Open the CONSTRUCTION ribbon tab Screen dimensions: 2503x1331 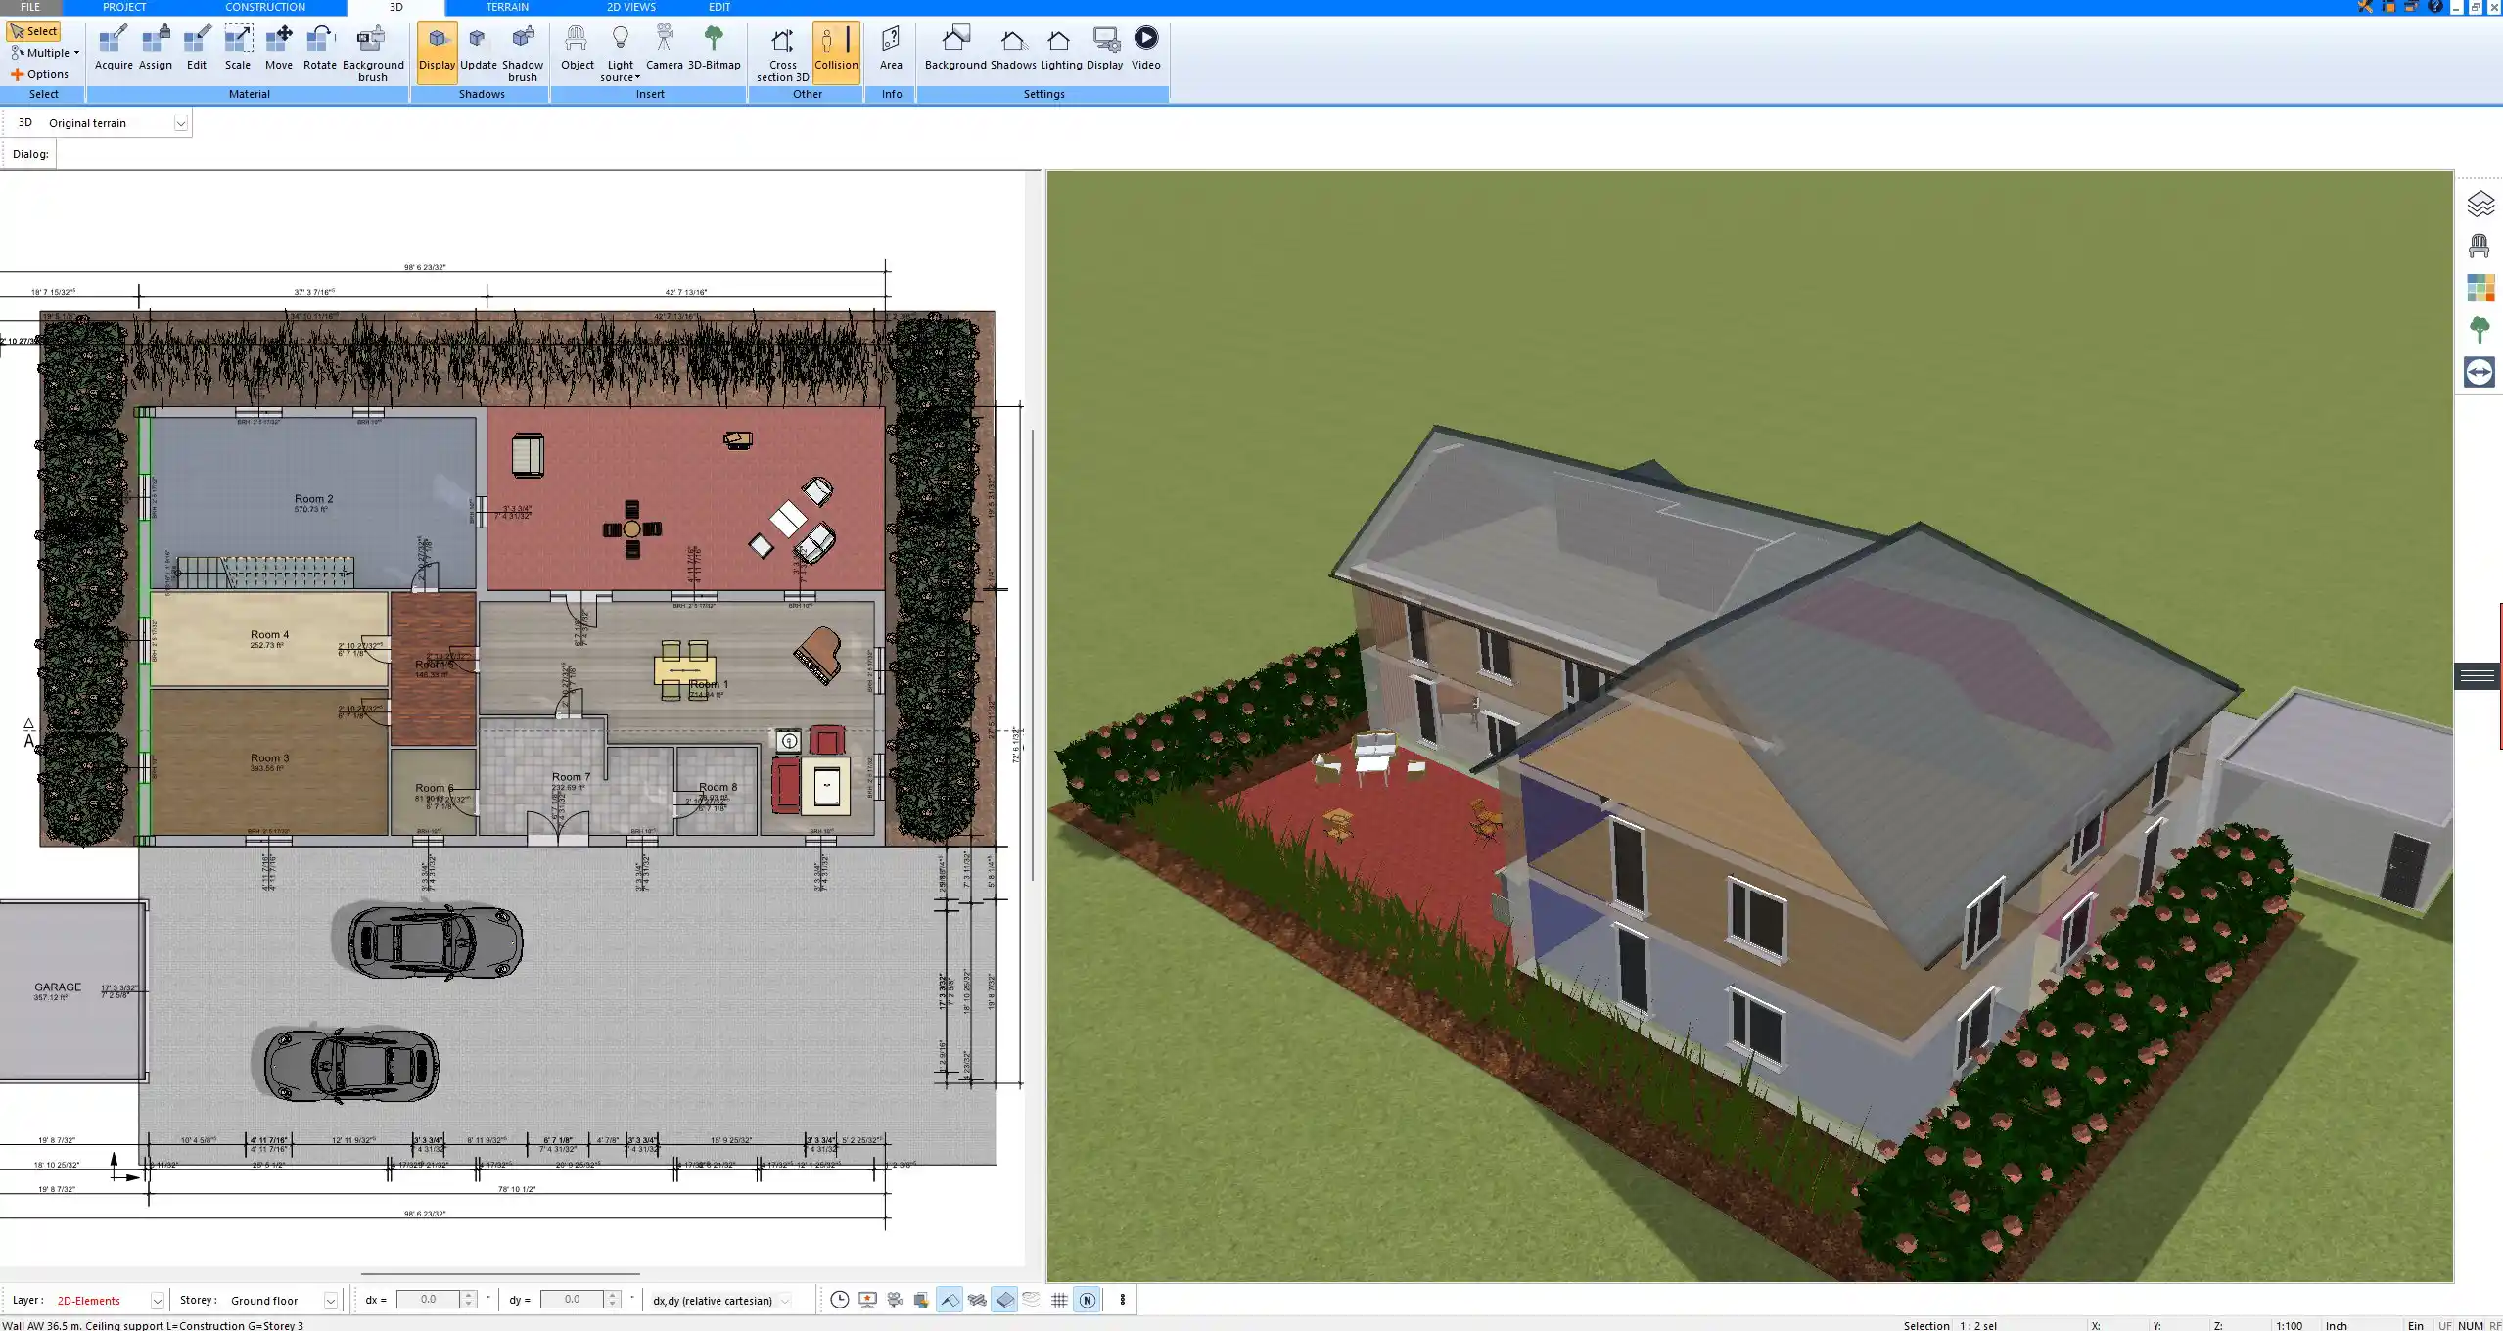264,7
